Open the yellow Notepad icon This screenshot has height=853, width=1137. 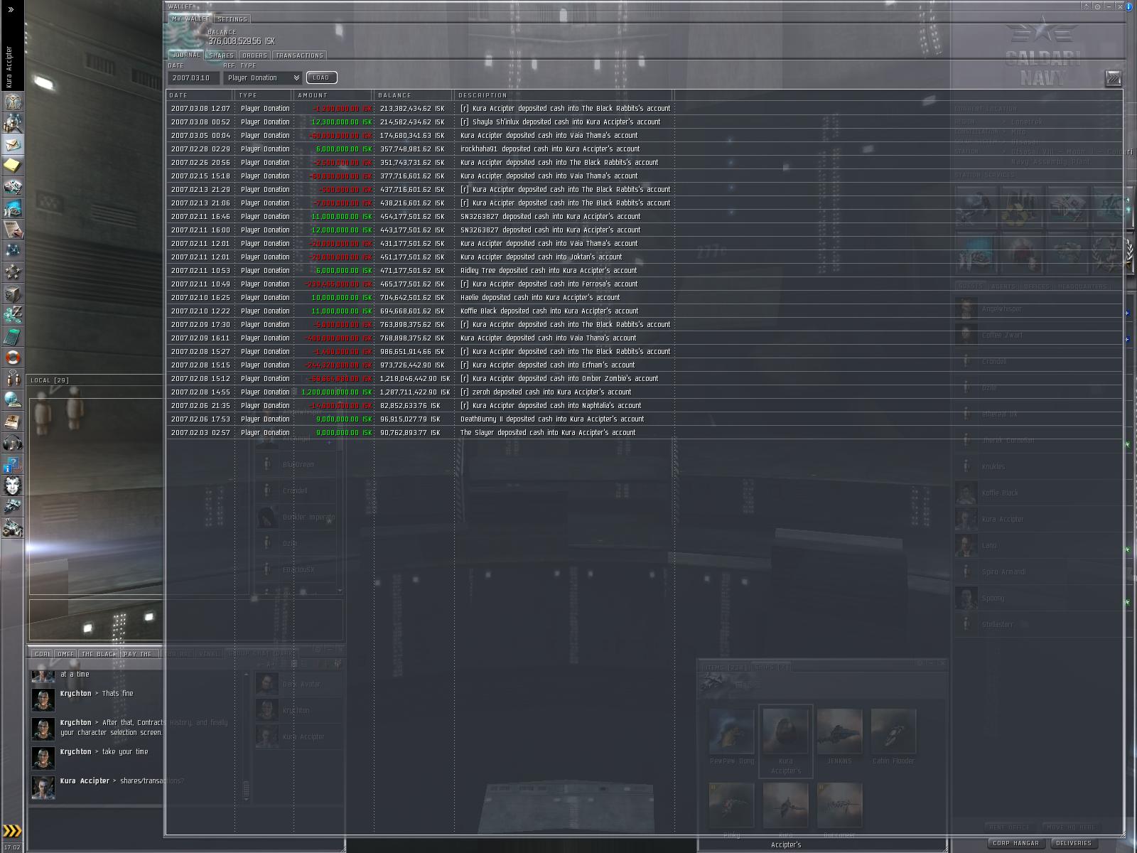(13, 166)
